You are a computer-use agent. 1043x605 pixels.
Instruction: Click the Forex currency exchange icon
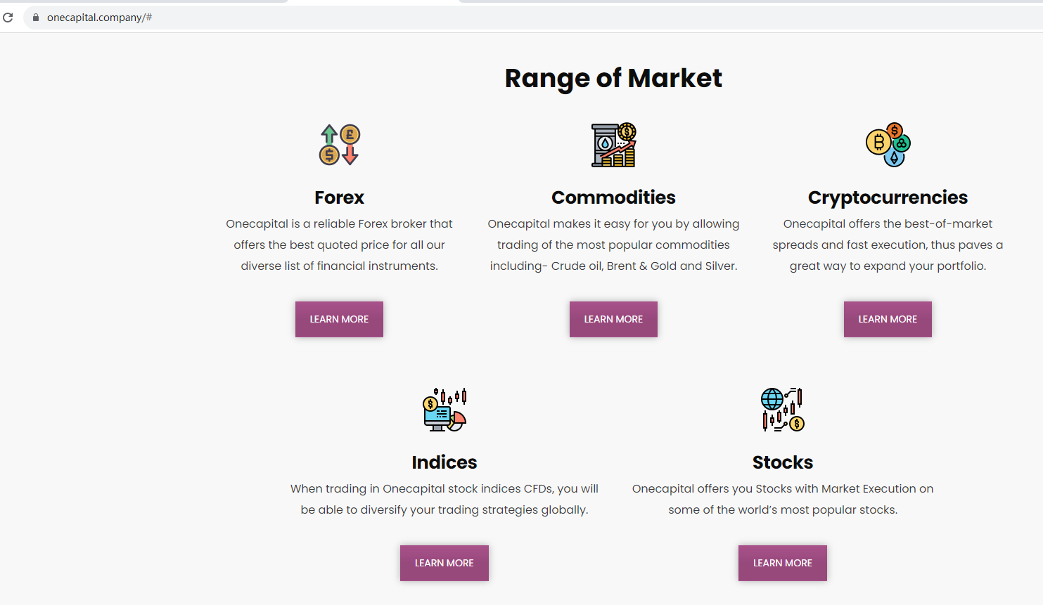pyautogui.click(x=340, y=145)
